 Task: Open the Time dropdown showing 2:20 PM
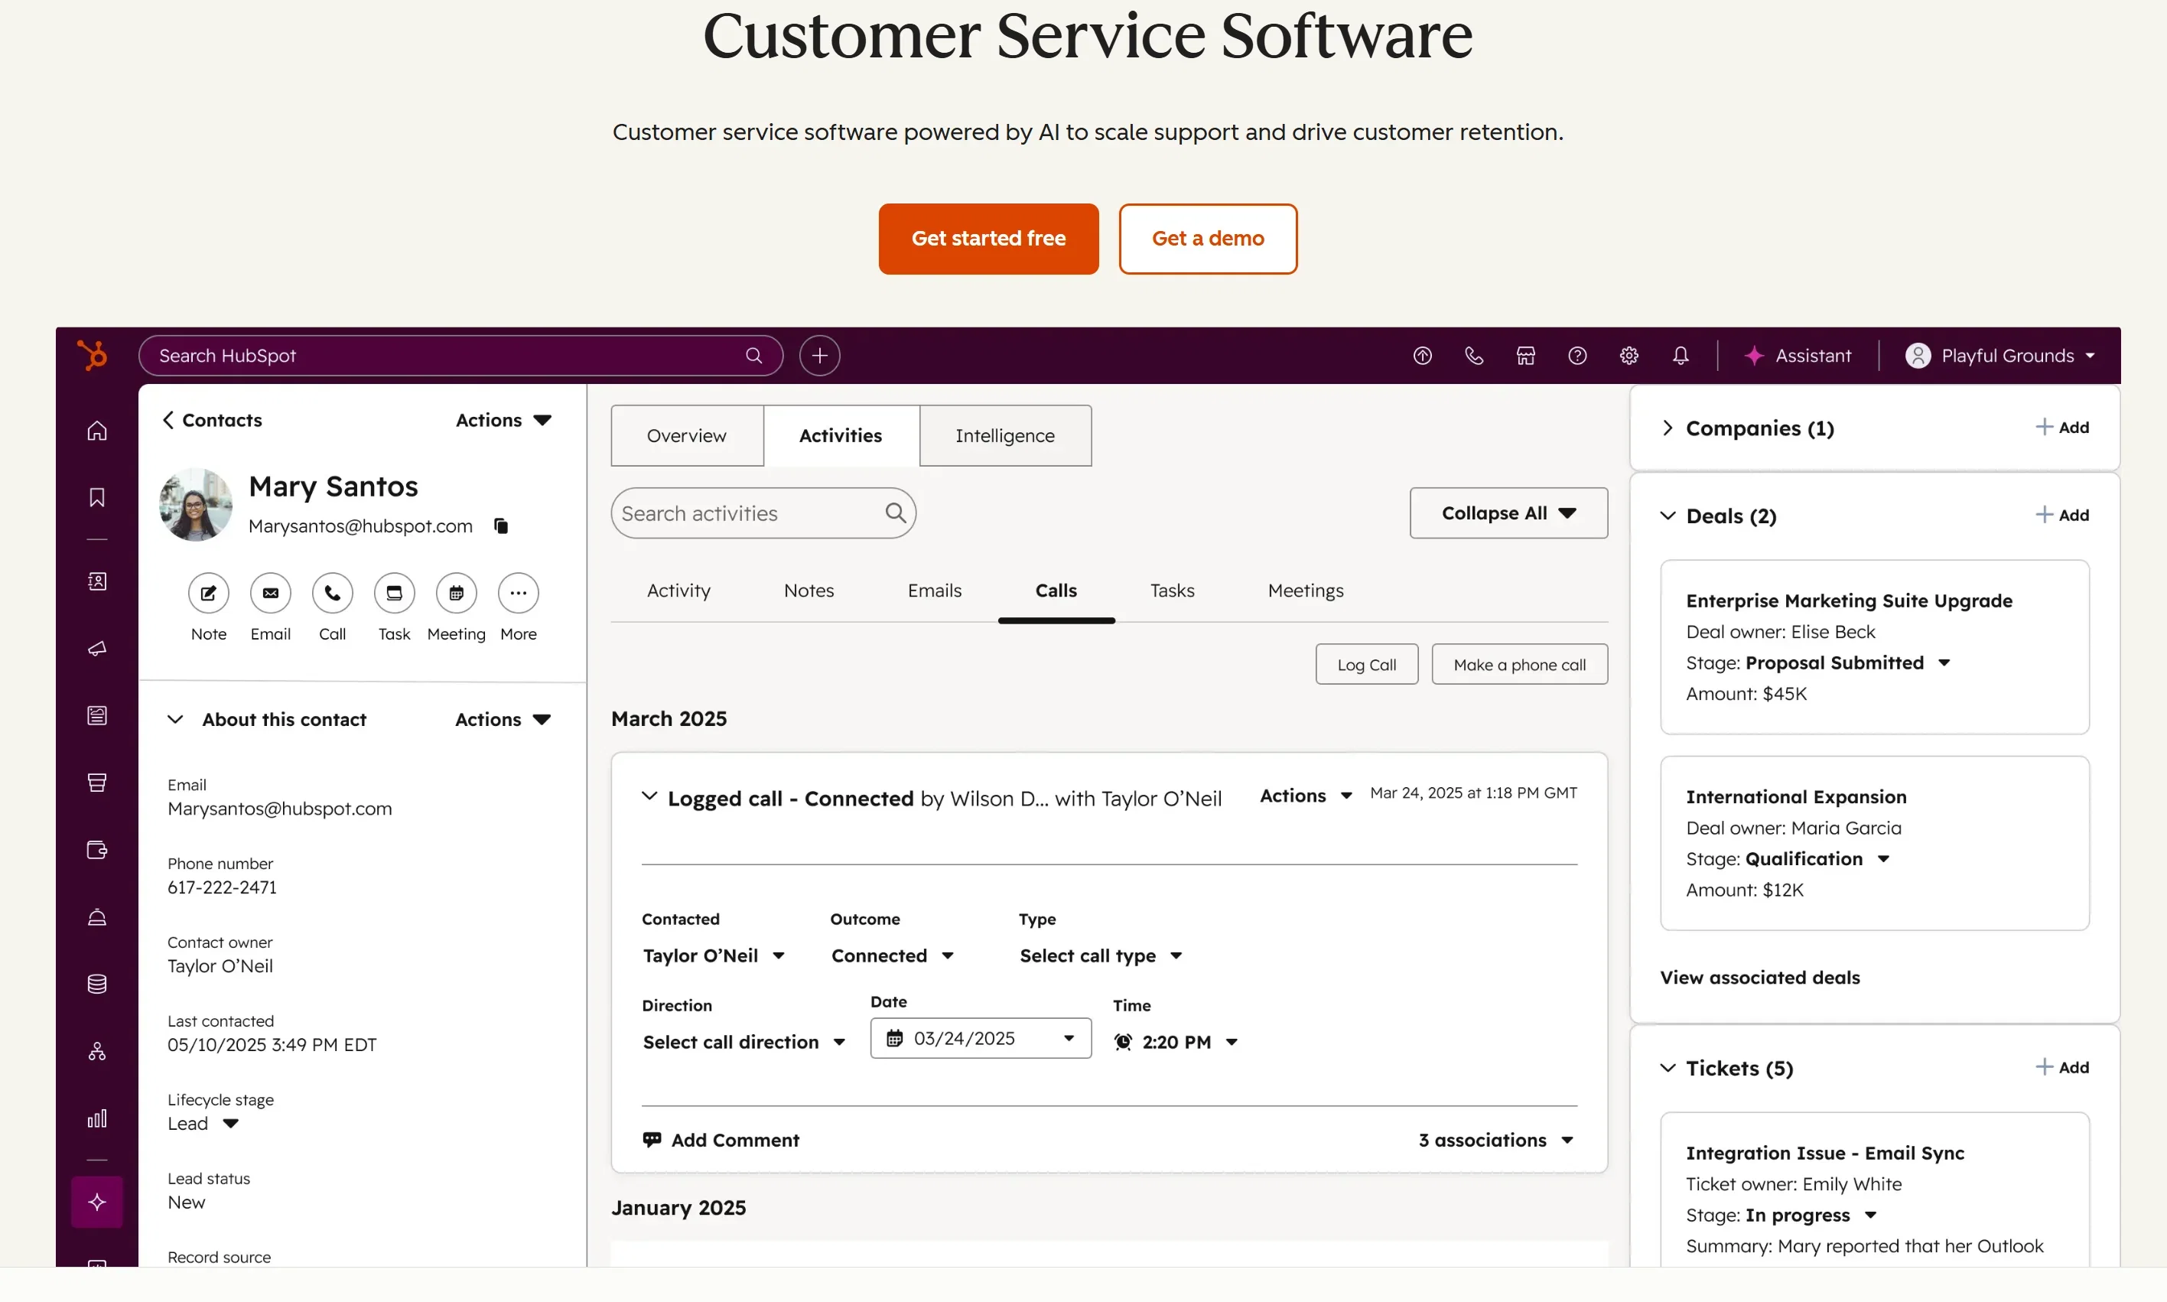pos(1176,1041)
